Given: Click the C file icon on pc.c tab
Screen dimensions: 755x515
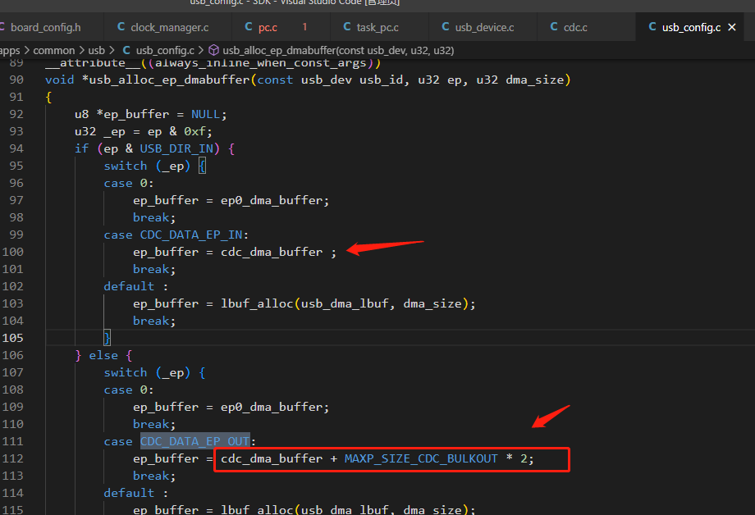Looking at the screenshot, I should 249,27.
